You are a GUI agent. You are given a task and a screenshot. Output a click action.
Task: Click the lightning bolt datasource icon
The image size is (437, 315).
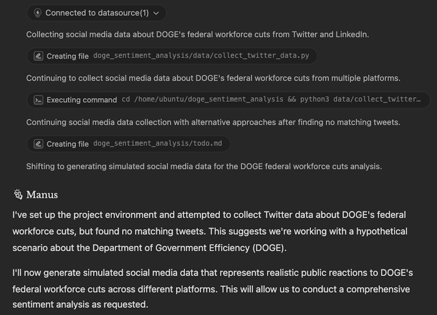(38, 13)
